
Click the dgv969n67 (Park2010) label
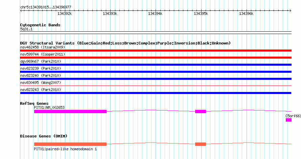(x=41, y=61)
